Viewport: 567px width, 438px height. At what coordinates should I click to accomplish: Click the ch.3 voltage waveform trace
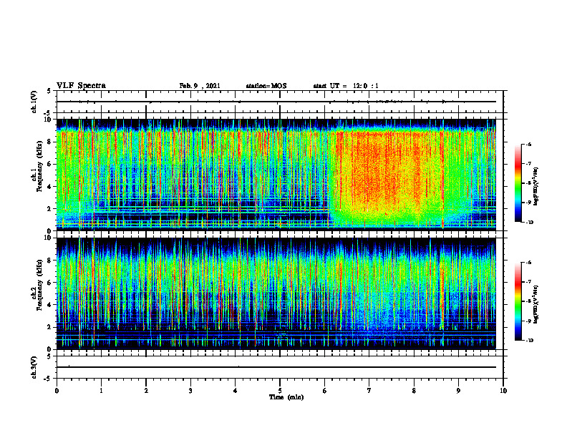click(x=276, y=367)
